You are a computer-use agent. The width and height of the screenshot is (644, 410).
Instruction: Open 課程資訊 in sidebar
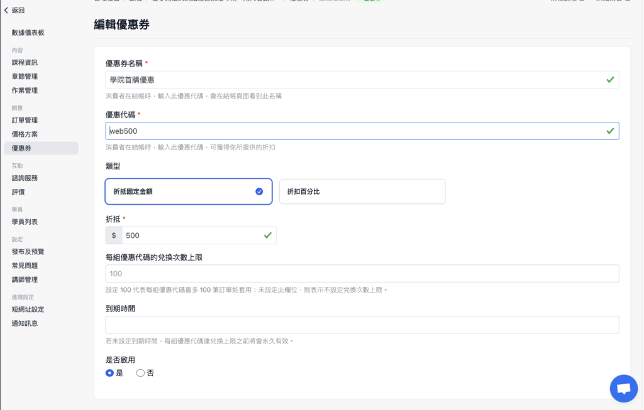(x=25, y=63)
